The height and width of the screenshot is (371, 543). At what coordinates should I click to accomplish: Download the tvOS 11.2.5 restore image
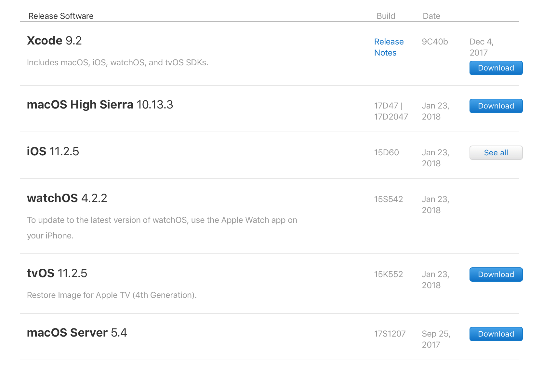496,275
